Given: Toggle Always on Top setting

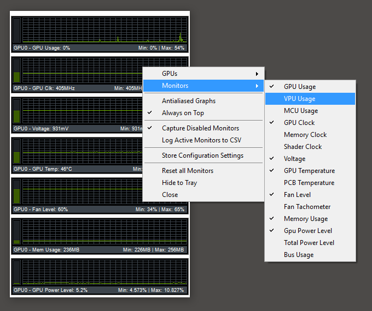Looking at the screenshot, I should pyautogui.click(x=183, y=113).
